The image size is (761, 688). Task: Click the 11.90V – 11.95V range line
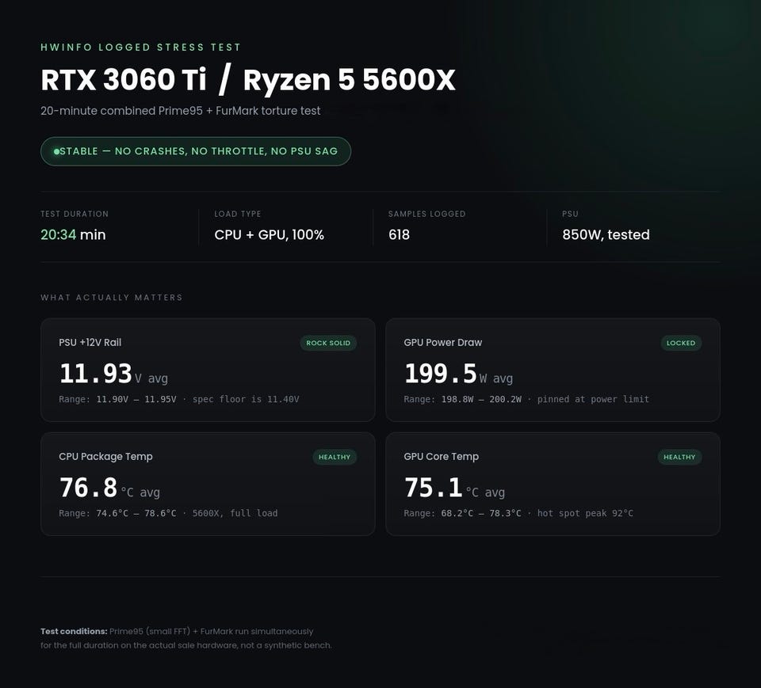point(178,399)
